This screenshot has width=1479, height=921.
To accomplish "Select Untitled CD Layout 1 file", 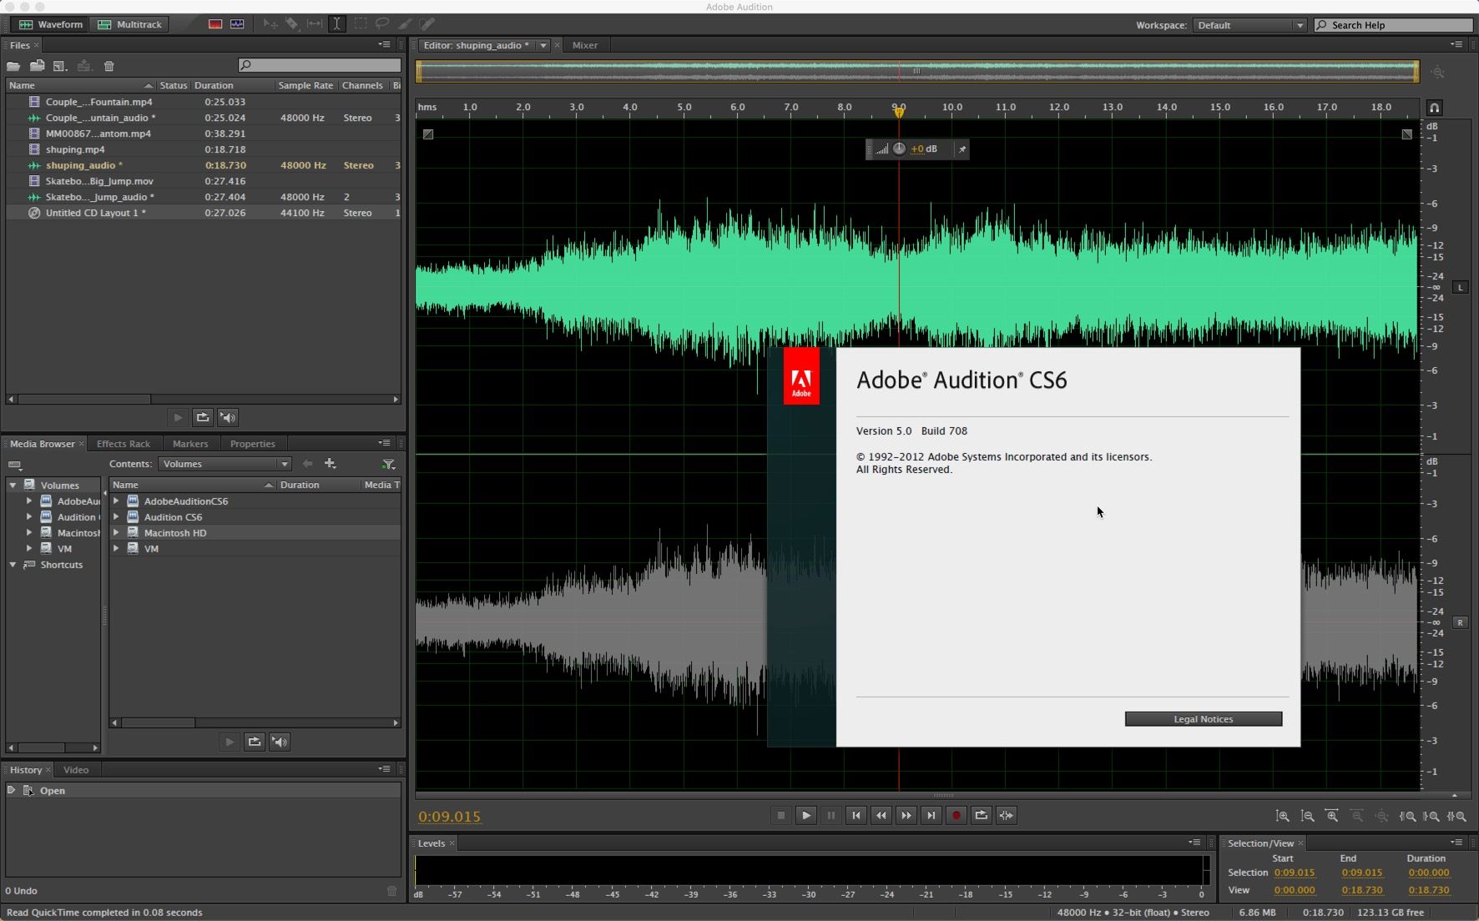I will coord(203,213).
